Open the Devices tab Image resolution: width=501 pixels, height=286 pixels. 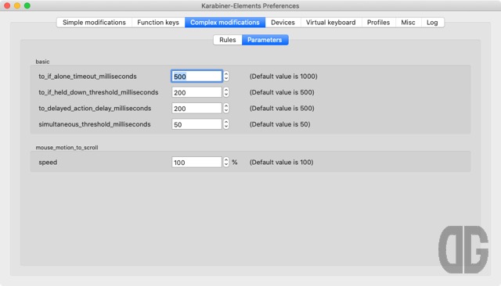(x=283, y=23)
